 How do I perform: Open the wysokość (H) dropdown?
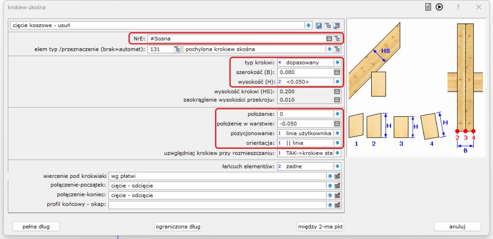click(337, 82)
